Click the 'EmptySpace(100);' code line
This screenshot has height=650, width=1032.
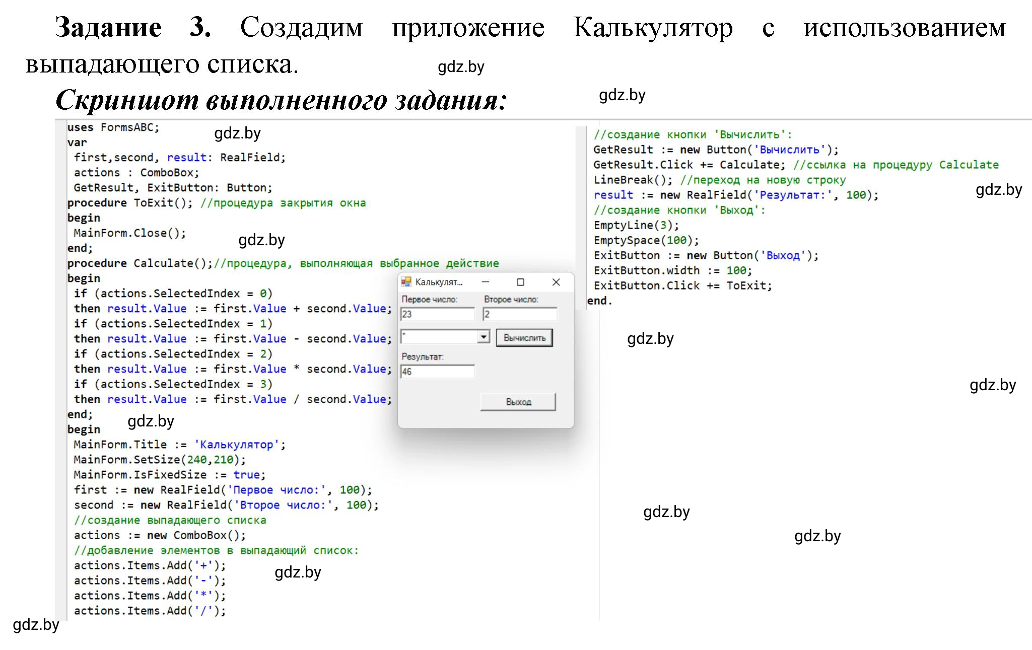[647, 240]
